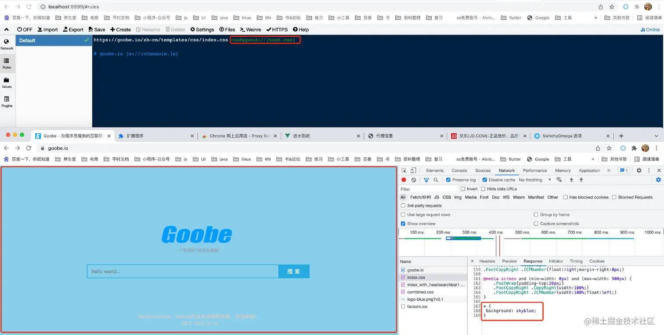Screen dimensions: 664x335
Task: Open Values section in Whistle sidebar
Action: (x=7, y=82)
